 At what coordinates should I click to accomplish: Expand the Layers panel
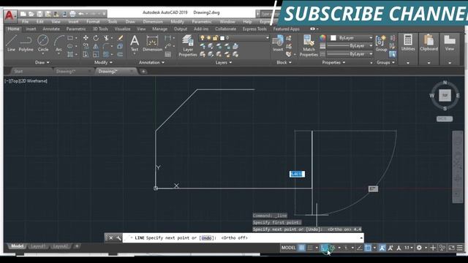pyautogui.click(x=224, y=62)
